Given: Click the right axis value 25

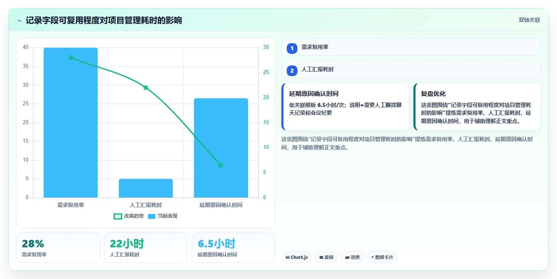Looking at the screenshot, I should tap(266, 72).
